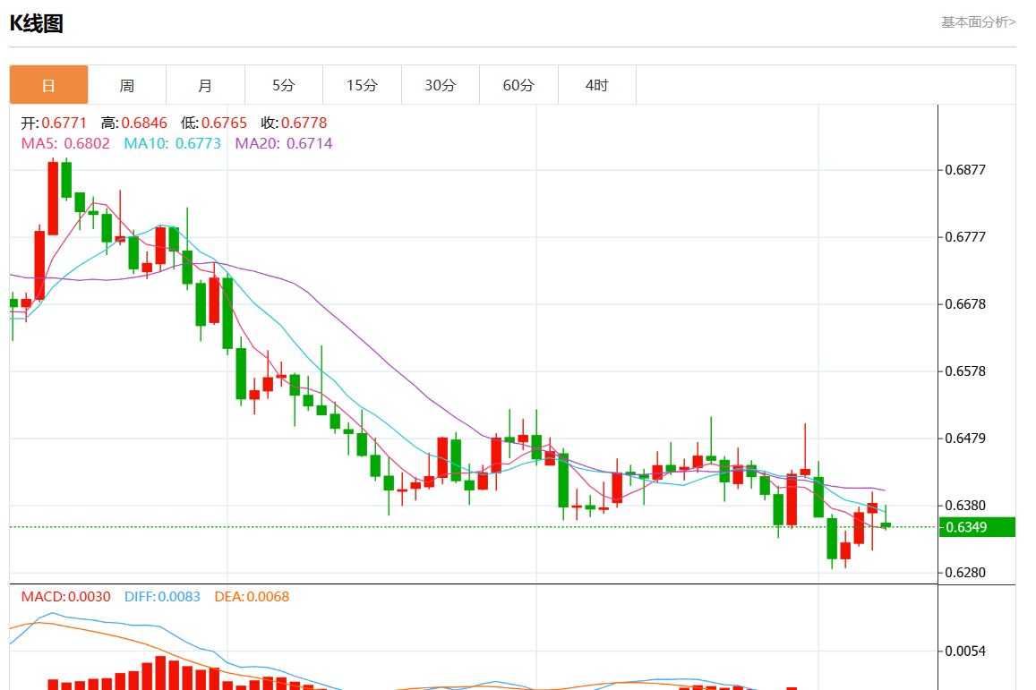
Task: Click the 0.6578 price axis label
Action: 965,371
